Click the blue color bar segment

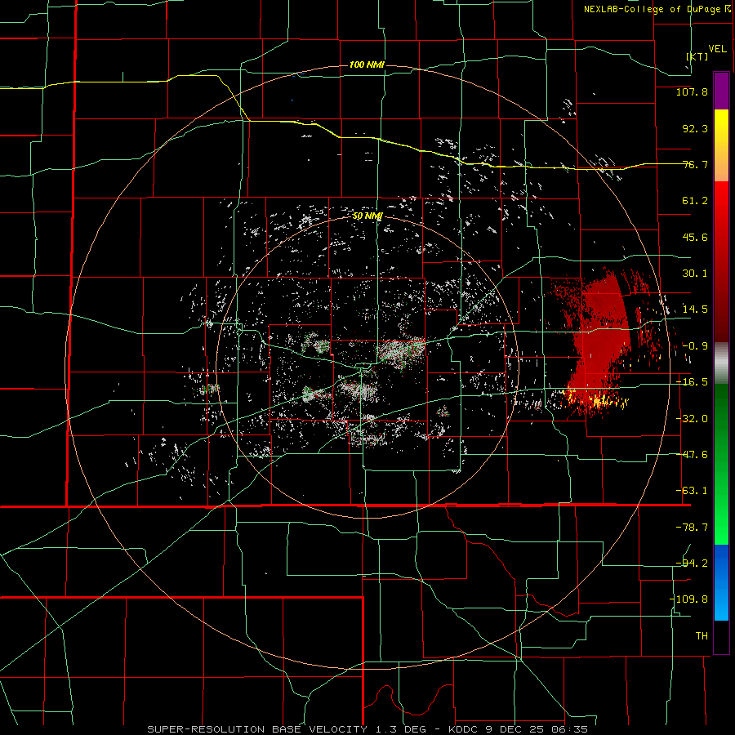721,582
